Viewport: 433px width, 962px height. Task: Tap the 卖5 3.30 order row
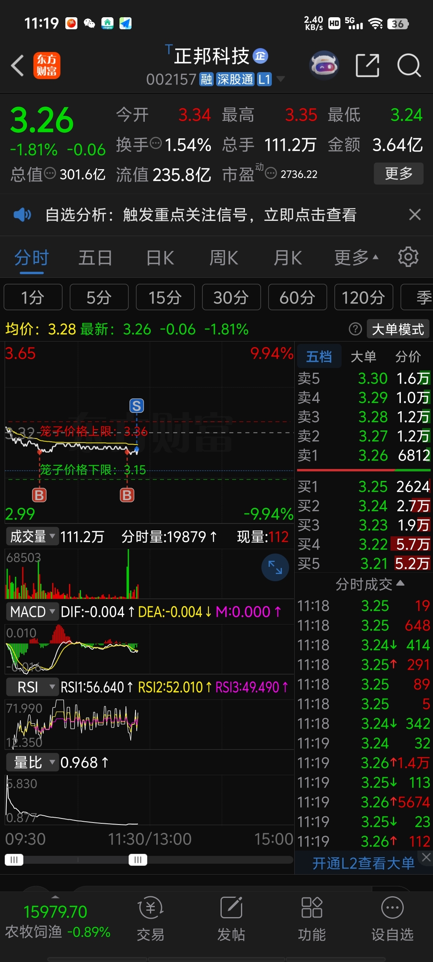364,378
